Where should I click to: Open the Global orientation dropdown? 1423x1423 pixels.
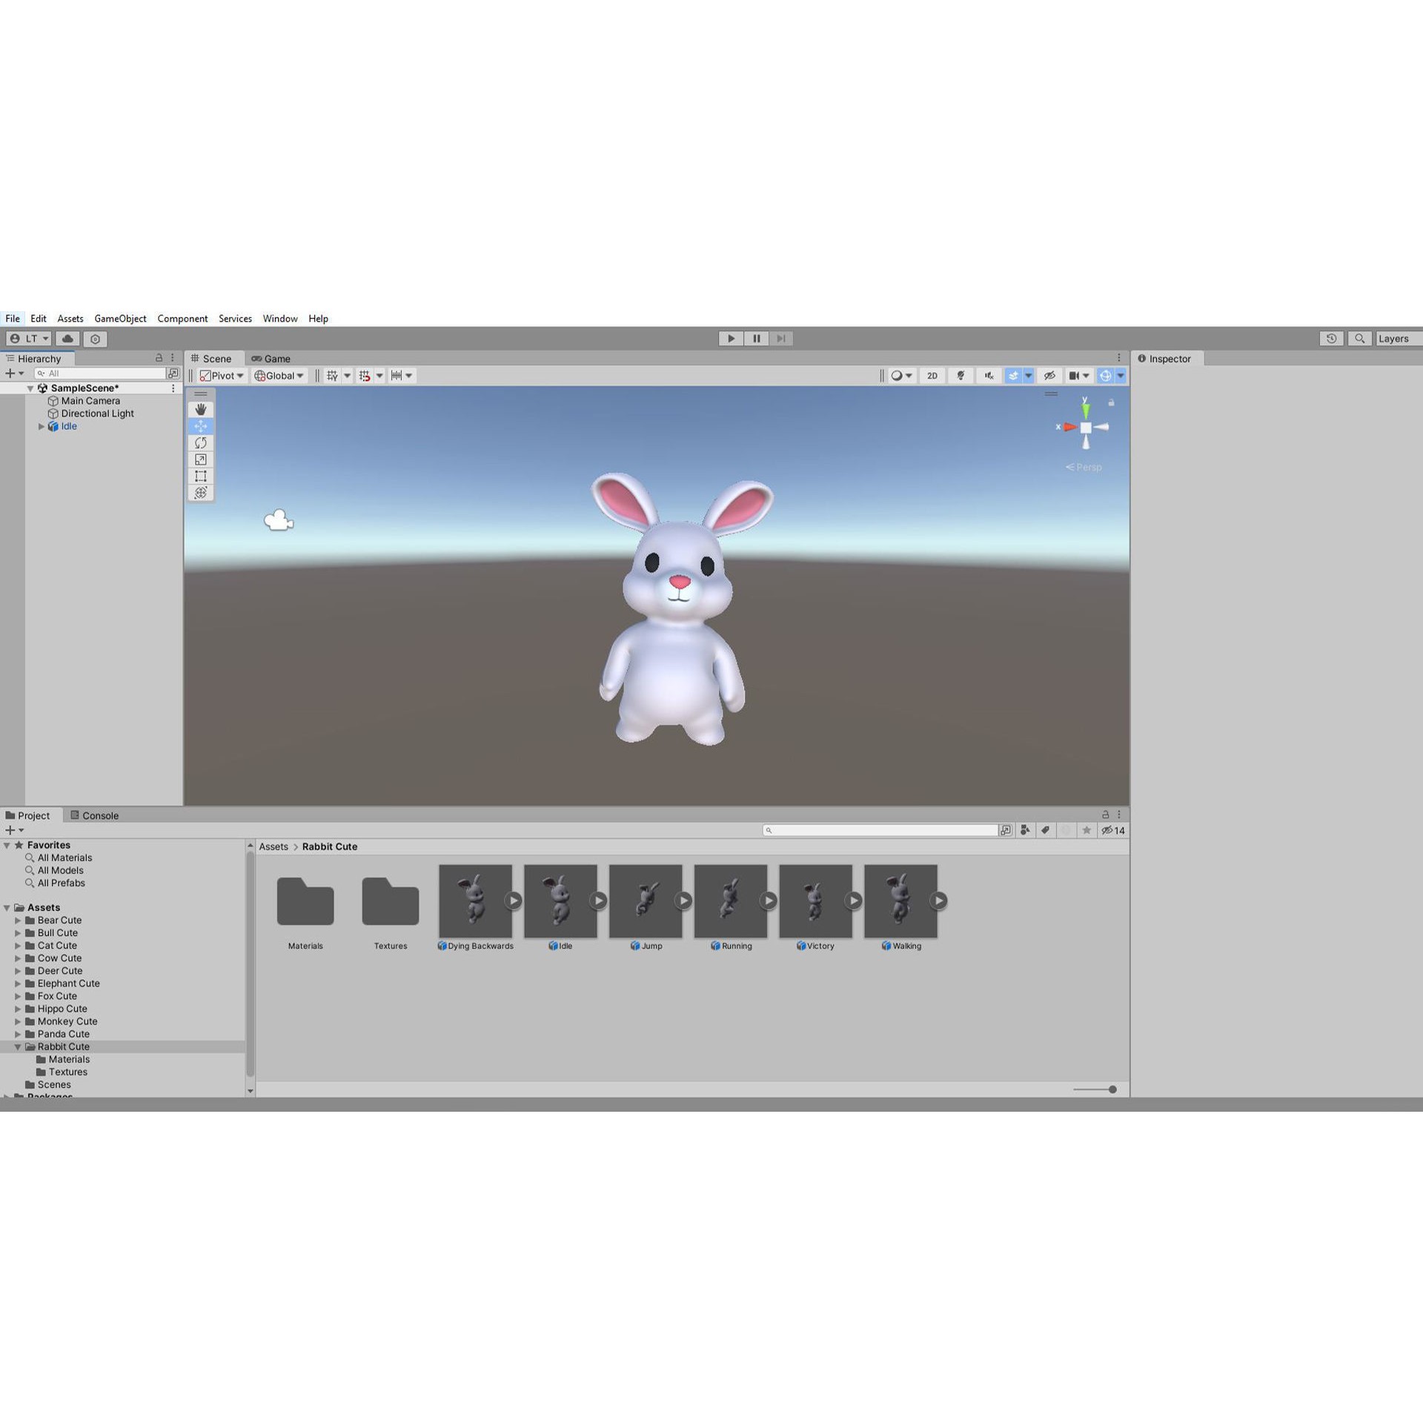279,376
